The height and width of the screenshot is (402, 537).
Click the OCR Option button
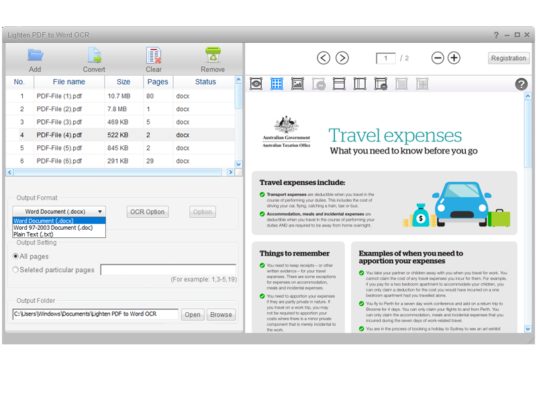(x=147, y=211)
